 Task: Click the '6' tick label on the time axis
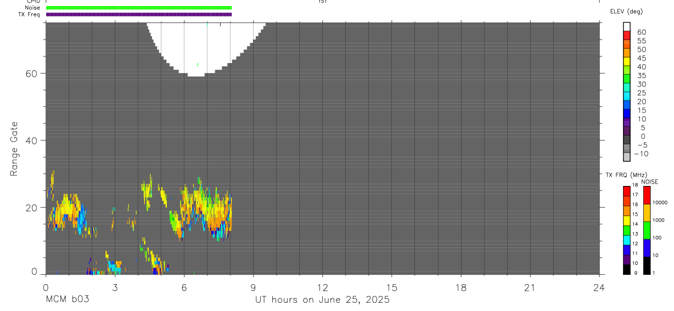click(x=184, y=287)
